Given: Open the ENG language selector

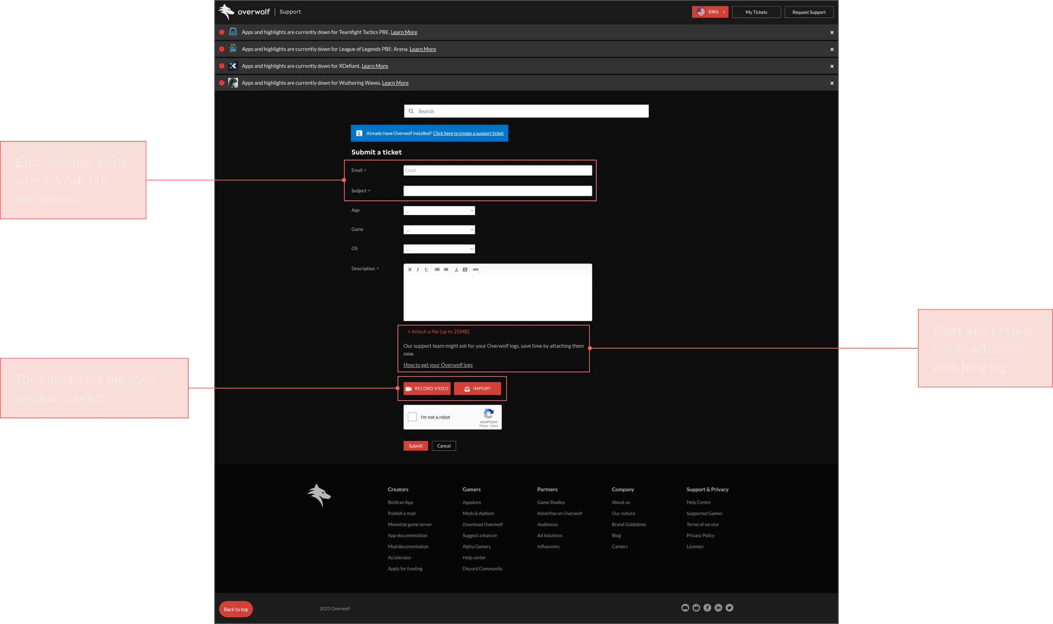Looking at the screenshot, I should tap(710, 12).
